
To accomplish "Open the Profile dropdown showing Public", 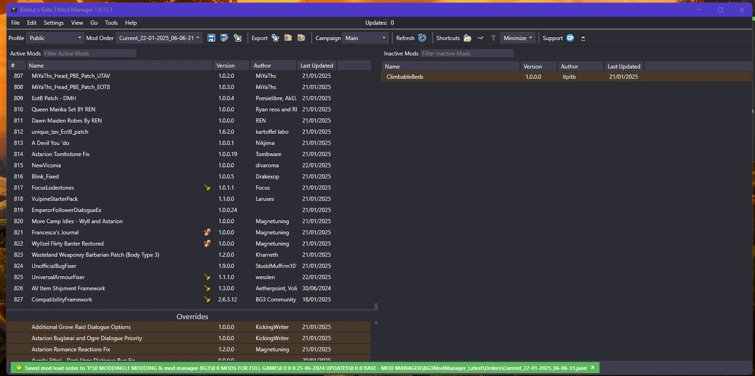I will tap(55, 38).
